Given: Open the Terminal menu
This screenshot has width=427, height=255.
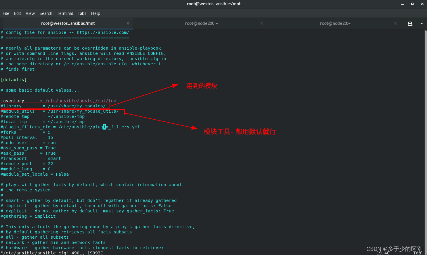Looking at the screenshot, I should (x=65, y=13).
